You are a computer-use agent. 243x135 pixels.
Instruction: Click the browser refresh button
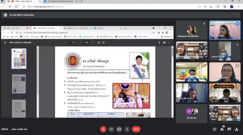pos(15,6)
